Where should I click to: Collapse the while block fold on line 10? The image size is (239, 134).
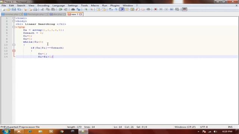point(14,45)
